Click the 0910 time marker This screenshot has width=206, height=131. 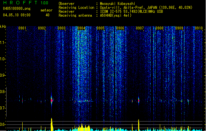[x=199, y=28]
